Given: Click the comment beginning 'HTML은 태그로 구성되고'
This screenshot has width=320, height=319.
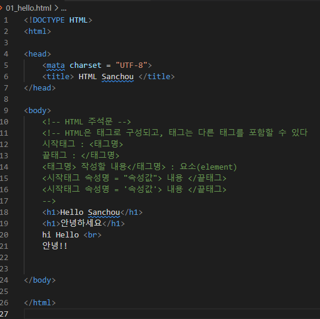Looking at the screenshot, I should [x=175, y=133].
